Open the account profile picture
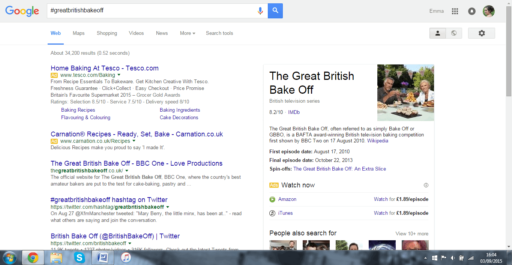The height and width of the screenshot is (265, 512). 488,11
